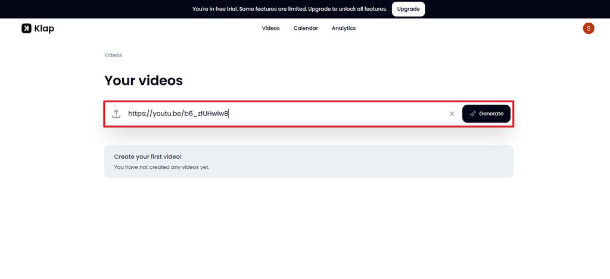Click blank right side of empty-state card
The width and height of the screenshot is (610, 279).
coord(389,162)
